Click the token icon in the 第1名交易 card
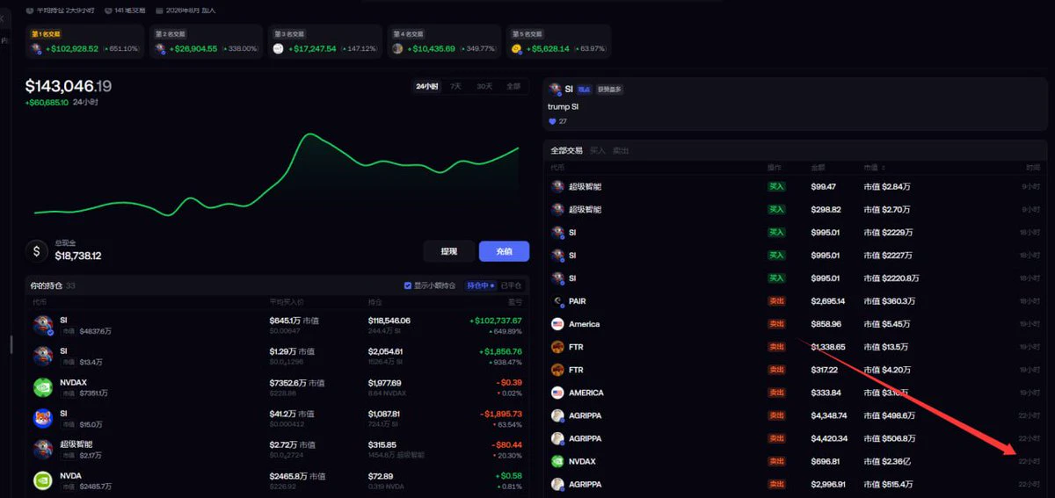The image size is (1055, 498). (36, 48)
